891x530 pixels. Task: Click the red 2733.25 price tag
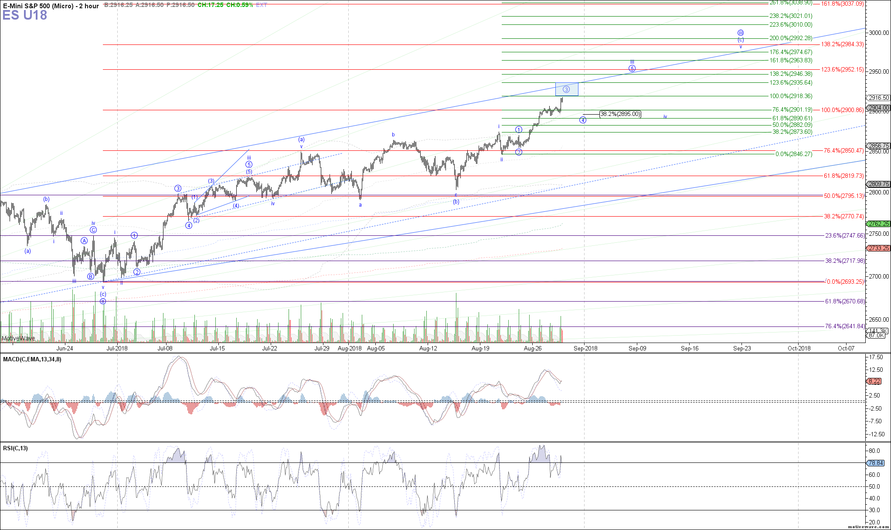[879, 248]
